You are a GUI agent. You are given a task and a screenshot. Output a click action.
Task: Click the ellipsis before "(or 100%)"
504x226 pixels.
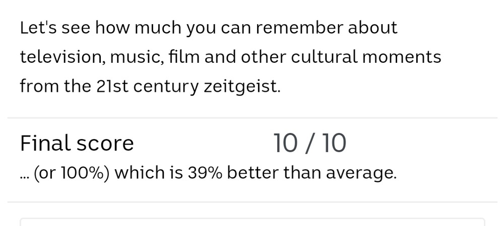click(x=25, y=175)
